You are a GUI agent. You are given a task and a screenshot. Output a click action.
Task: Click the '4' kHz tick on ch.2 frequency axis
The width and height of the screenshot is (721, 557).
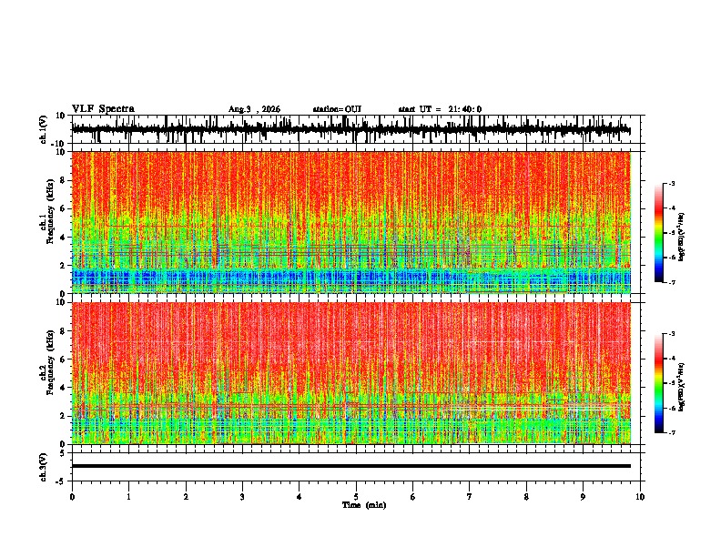[63, 388]
